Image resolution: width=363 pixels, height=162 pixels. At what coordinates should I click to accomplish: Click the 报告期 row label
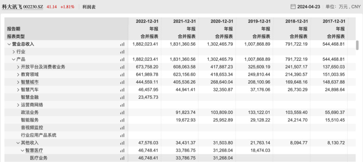point(14,29)
